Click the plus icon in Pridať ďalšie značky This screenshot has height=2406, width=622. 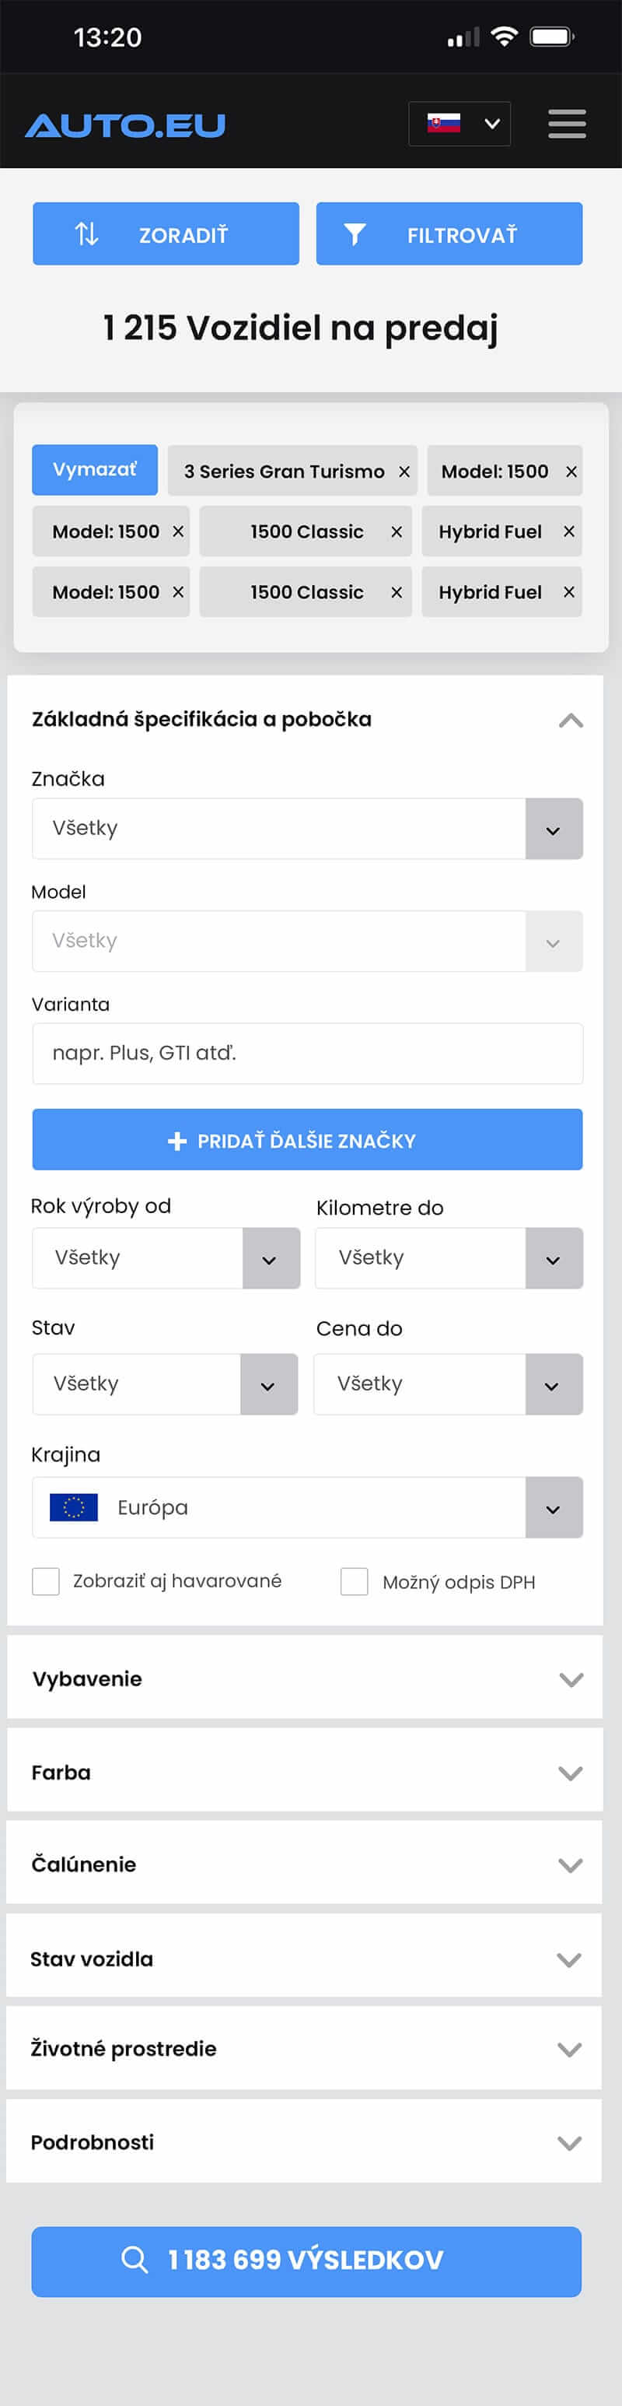click(176, 1141)
